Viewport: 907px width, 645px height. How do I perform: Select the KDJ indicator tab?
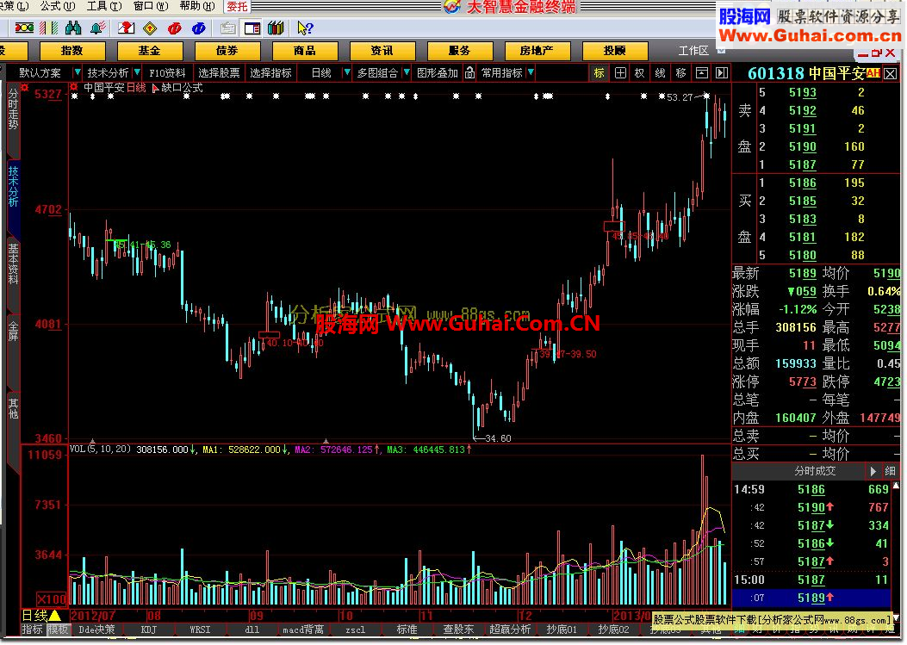pos(149,629)
